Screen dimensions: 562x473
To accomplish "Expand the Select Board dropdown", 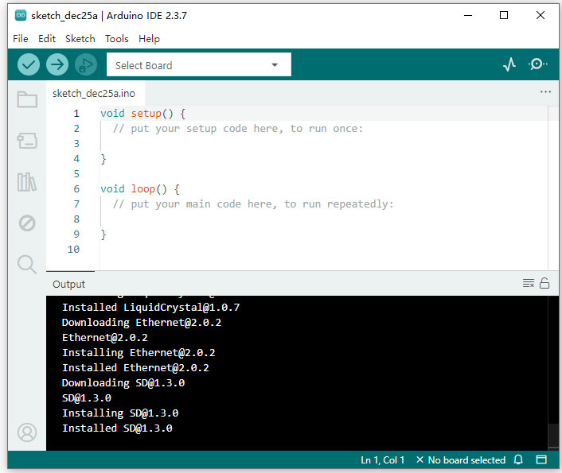I will pyautogui.click(x=199, y=65).
